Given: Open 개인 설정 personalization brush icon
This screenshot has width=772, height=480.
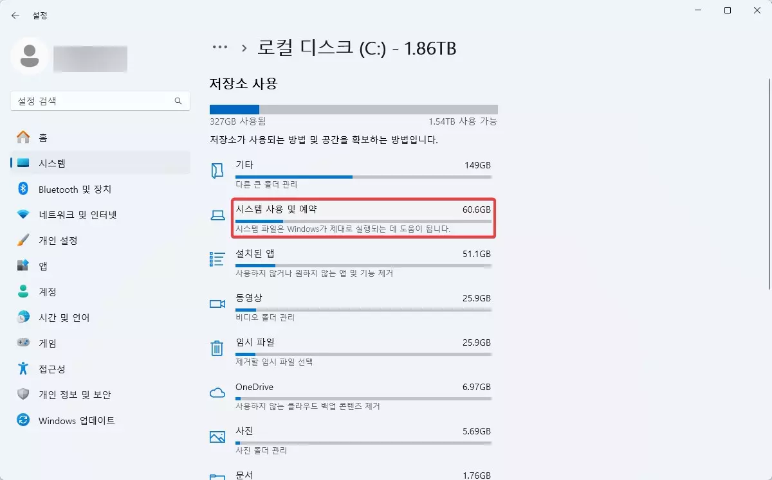Looking at the screenshot, I should pyautogui.click(x=22, y=240).
